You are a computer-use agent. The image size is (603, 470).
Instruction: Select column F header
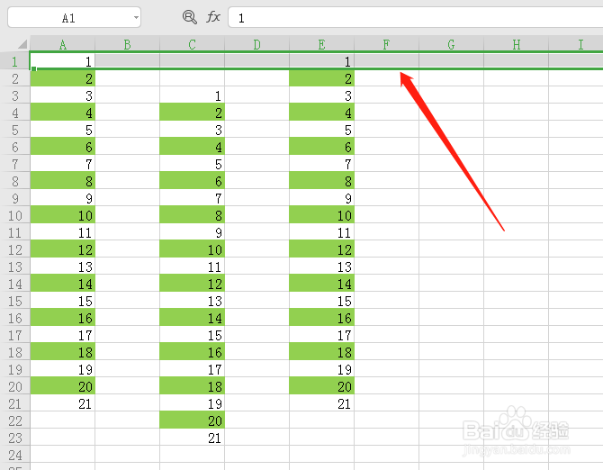pyautogui.click(x=386, y=44)
